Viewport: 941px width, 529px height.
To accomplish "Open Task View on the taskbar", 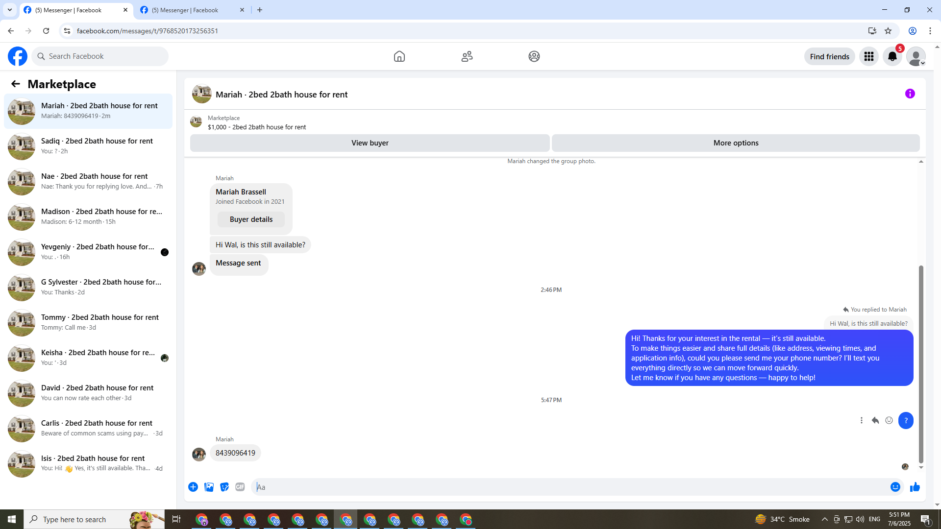I will (176, 519).
